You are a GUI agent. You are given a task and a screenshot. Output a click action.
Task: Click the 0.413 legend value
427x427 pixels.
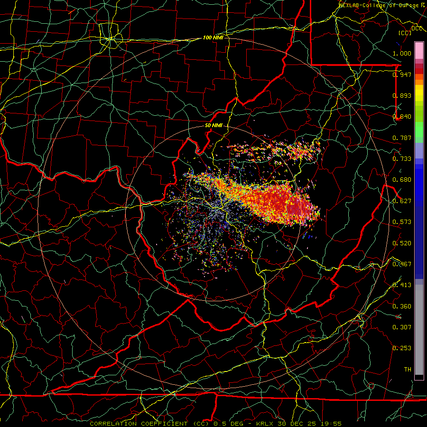tap(402, 285)
